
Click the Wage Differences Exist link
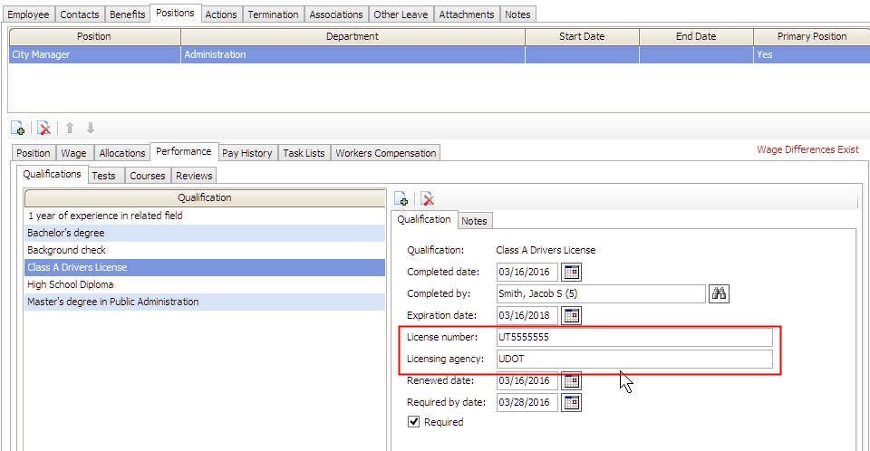(x=807, y=149)
